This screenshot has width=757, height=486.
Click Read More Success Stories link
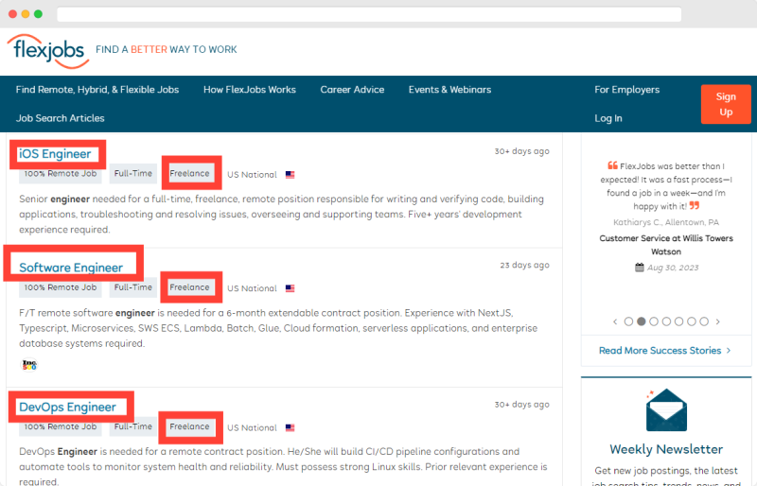[x=665, y=351]
